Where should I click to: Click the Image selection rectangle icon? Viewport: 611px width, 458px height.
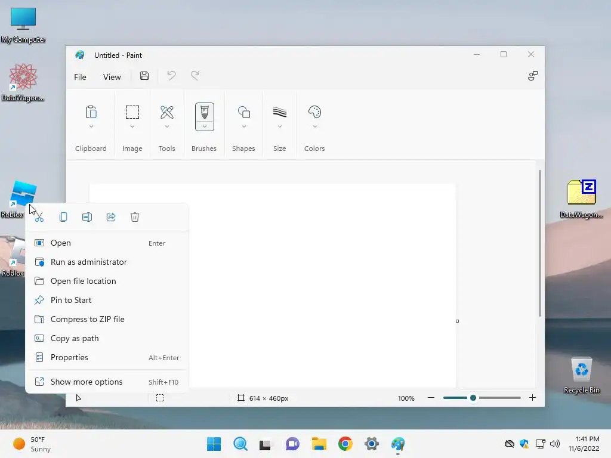(x=132, y=112)
